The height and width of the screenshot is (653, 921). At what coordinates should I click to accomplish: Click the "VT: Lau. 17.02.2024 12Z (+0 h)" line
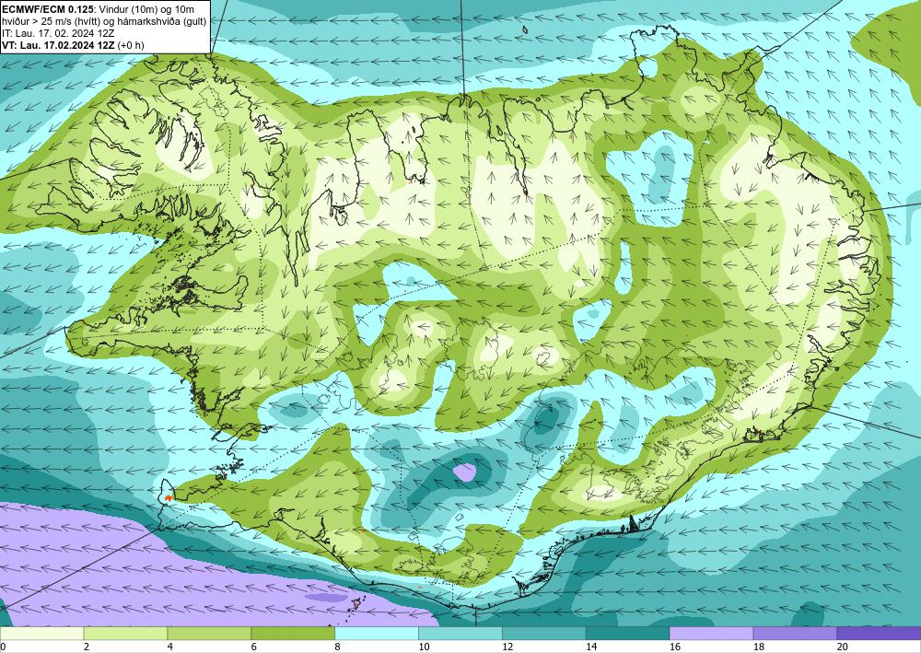73,44
